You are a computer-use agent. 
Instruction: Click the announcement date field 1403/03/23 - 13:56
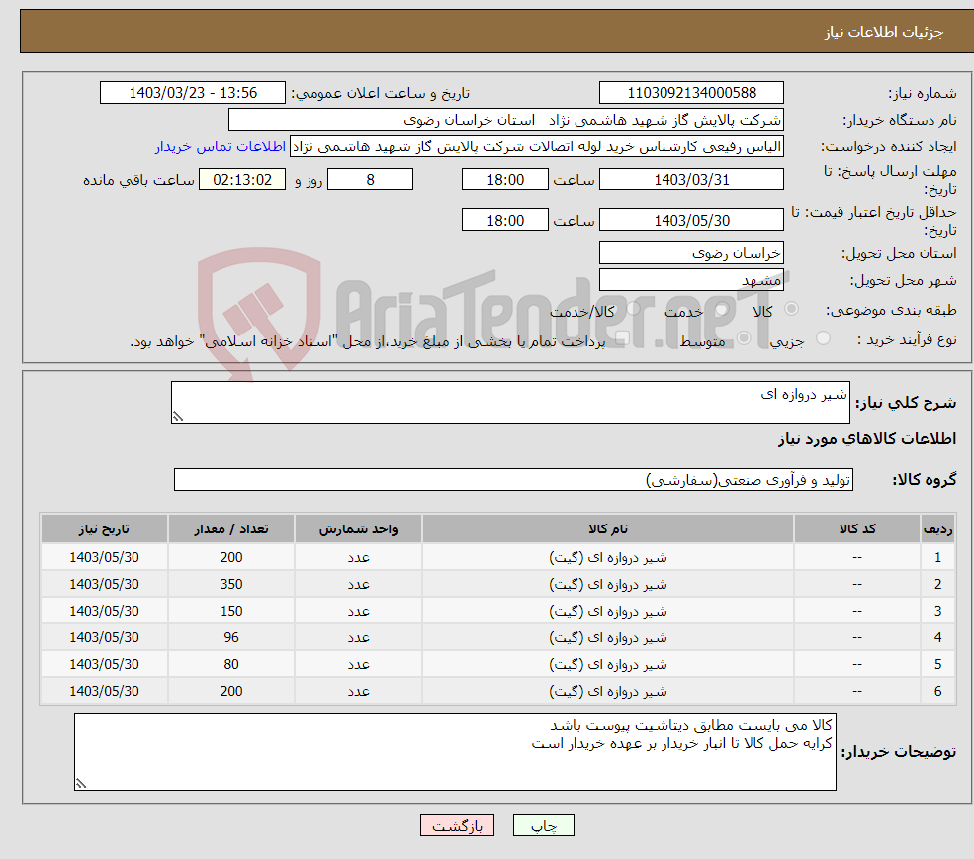pyautogui.click(x=193, y=93)
